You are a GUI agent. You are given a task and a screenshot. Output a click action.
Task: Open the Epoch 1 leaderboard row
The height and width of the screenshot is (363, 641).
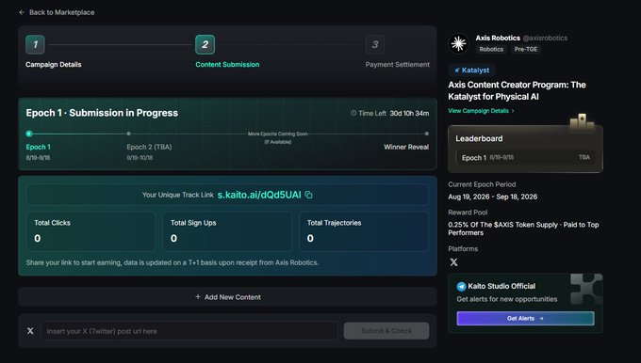(525, 157)
